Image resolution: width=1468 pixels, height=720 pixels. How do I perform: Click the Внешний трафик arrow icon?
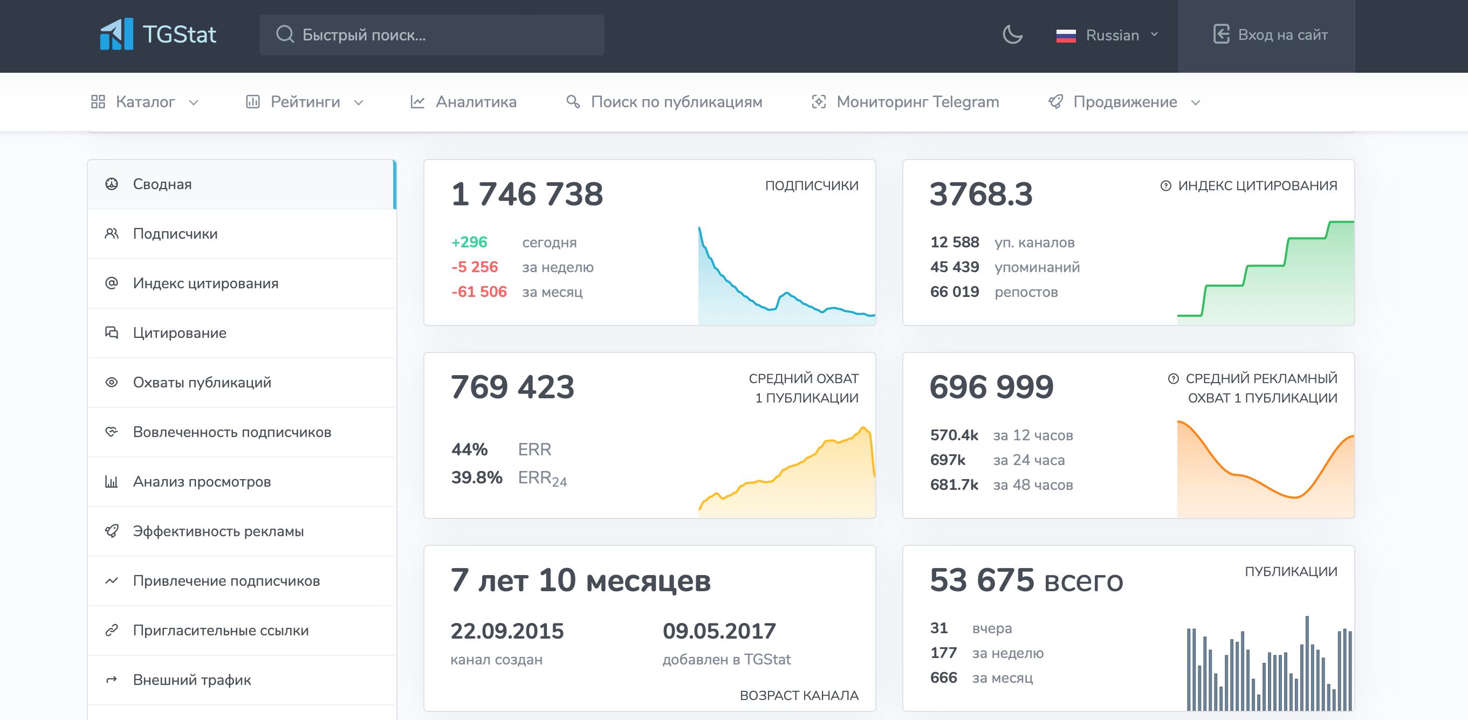(112, 680)
